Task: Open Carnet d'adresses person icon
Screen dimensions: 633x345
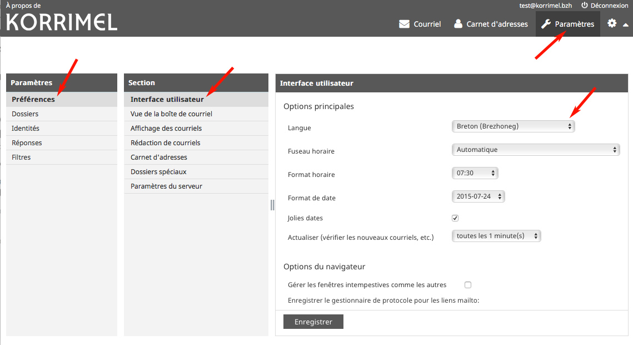Action: click(x=458, y=24)
